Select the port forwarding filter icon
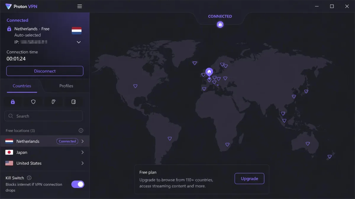This screenshot has height=199, width=355. pyautogui.click(x=74, y=102)
